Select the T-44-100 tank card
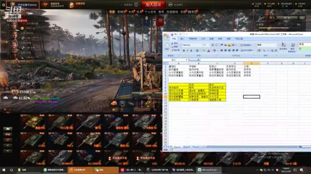This screenshot has width=311, height=174. click(33, 158)
